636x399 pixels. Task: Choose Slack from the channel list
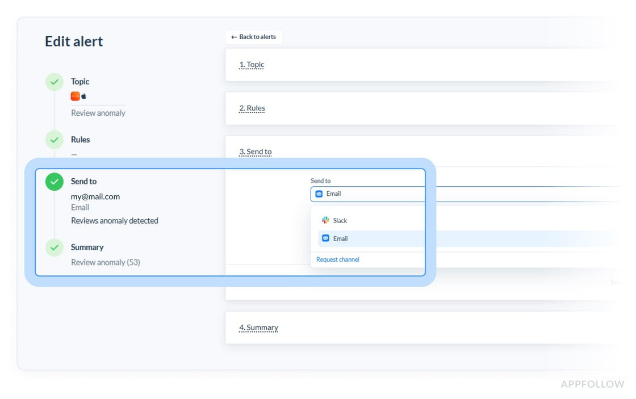[x=340, y=220]
